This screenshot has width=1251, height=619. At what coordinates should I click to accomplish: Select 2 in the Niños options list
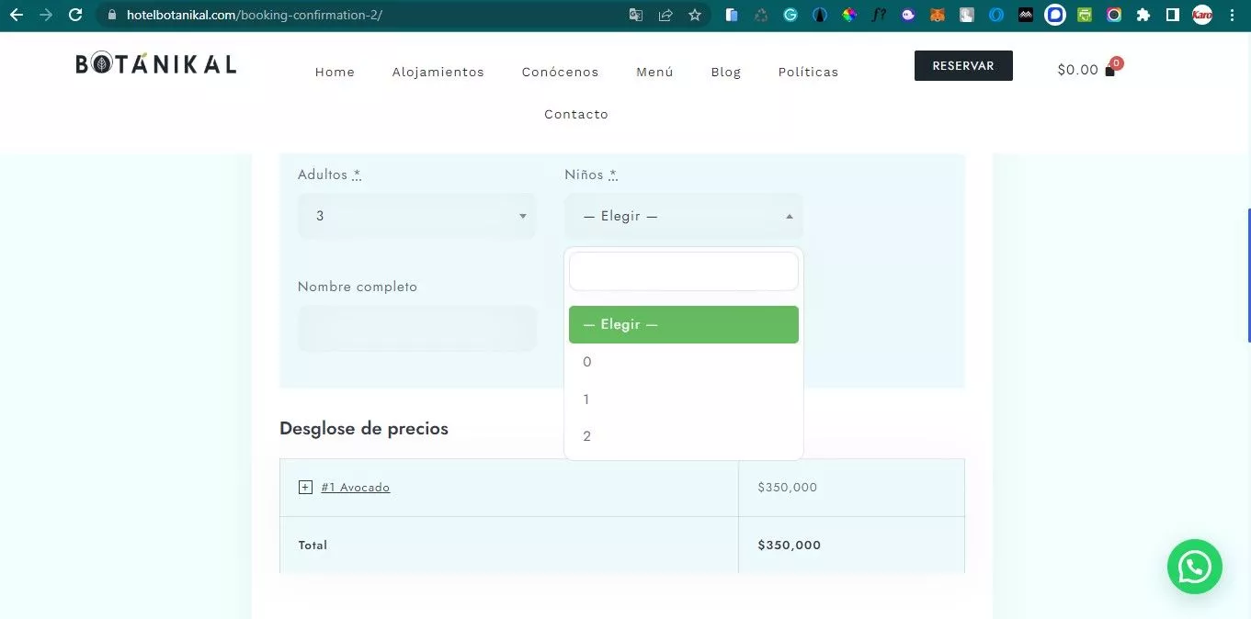(x=587, y=436)
